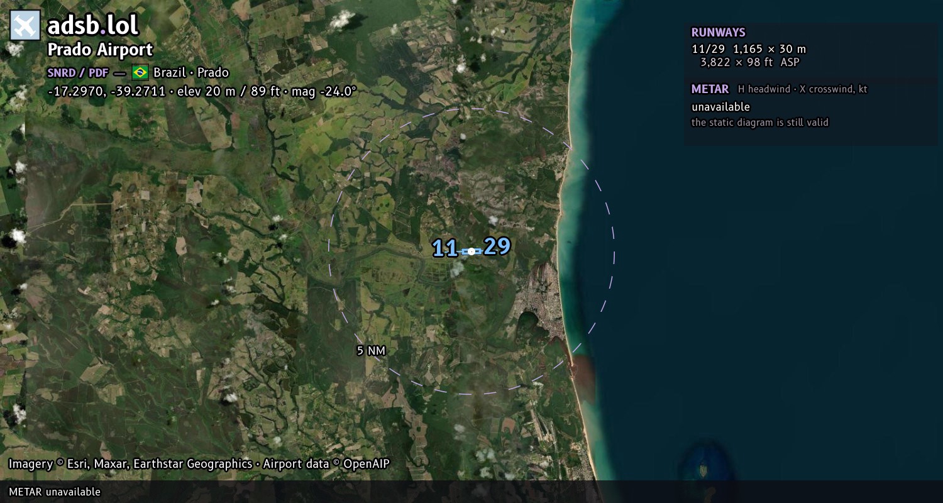
Task: Click the adsb.lol site title
Action: click(x=92, y=25)
